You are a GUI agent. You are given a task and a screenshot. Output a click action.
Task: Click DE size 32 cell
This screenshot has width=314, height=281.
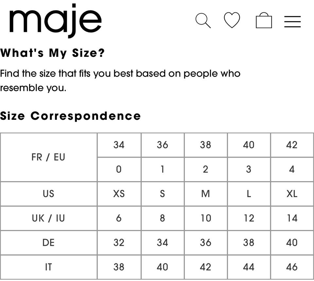click(x=119, y=242)
